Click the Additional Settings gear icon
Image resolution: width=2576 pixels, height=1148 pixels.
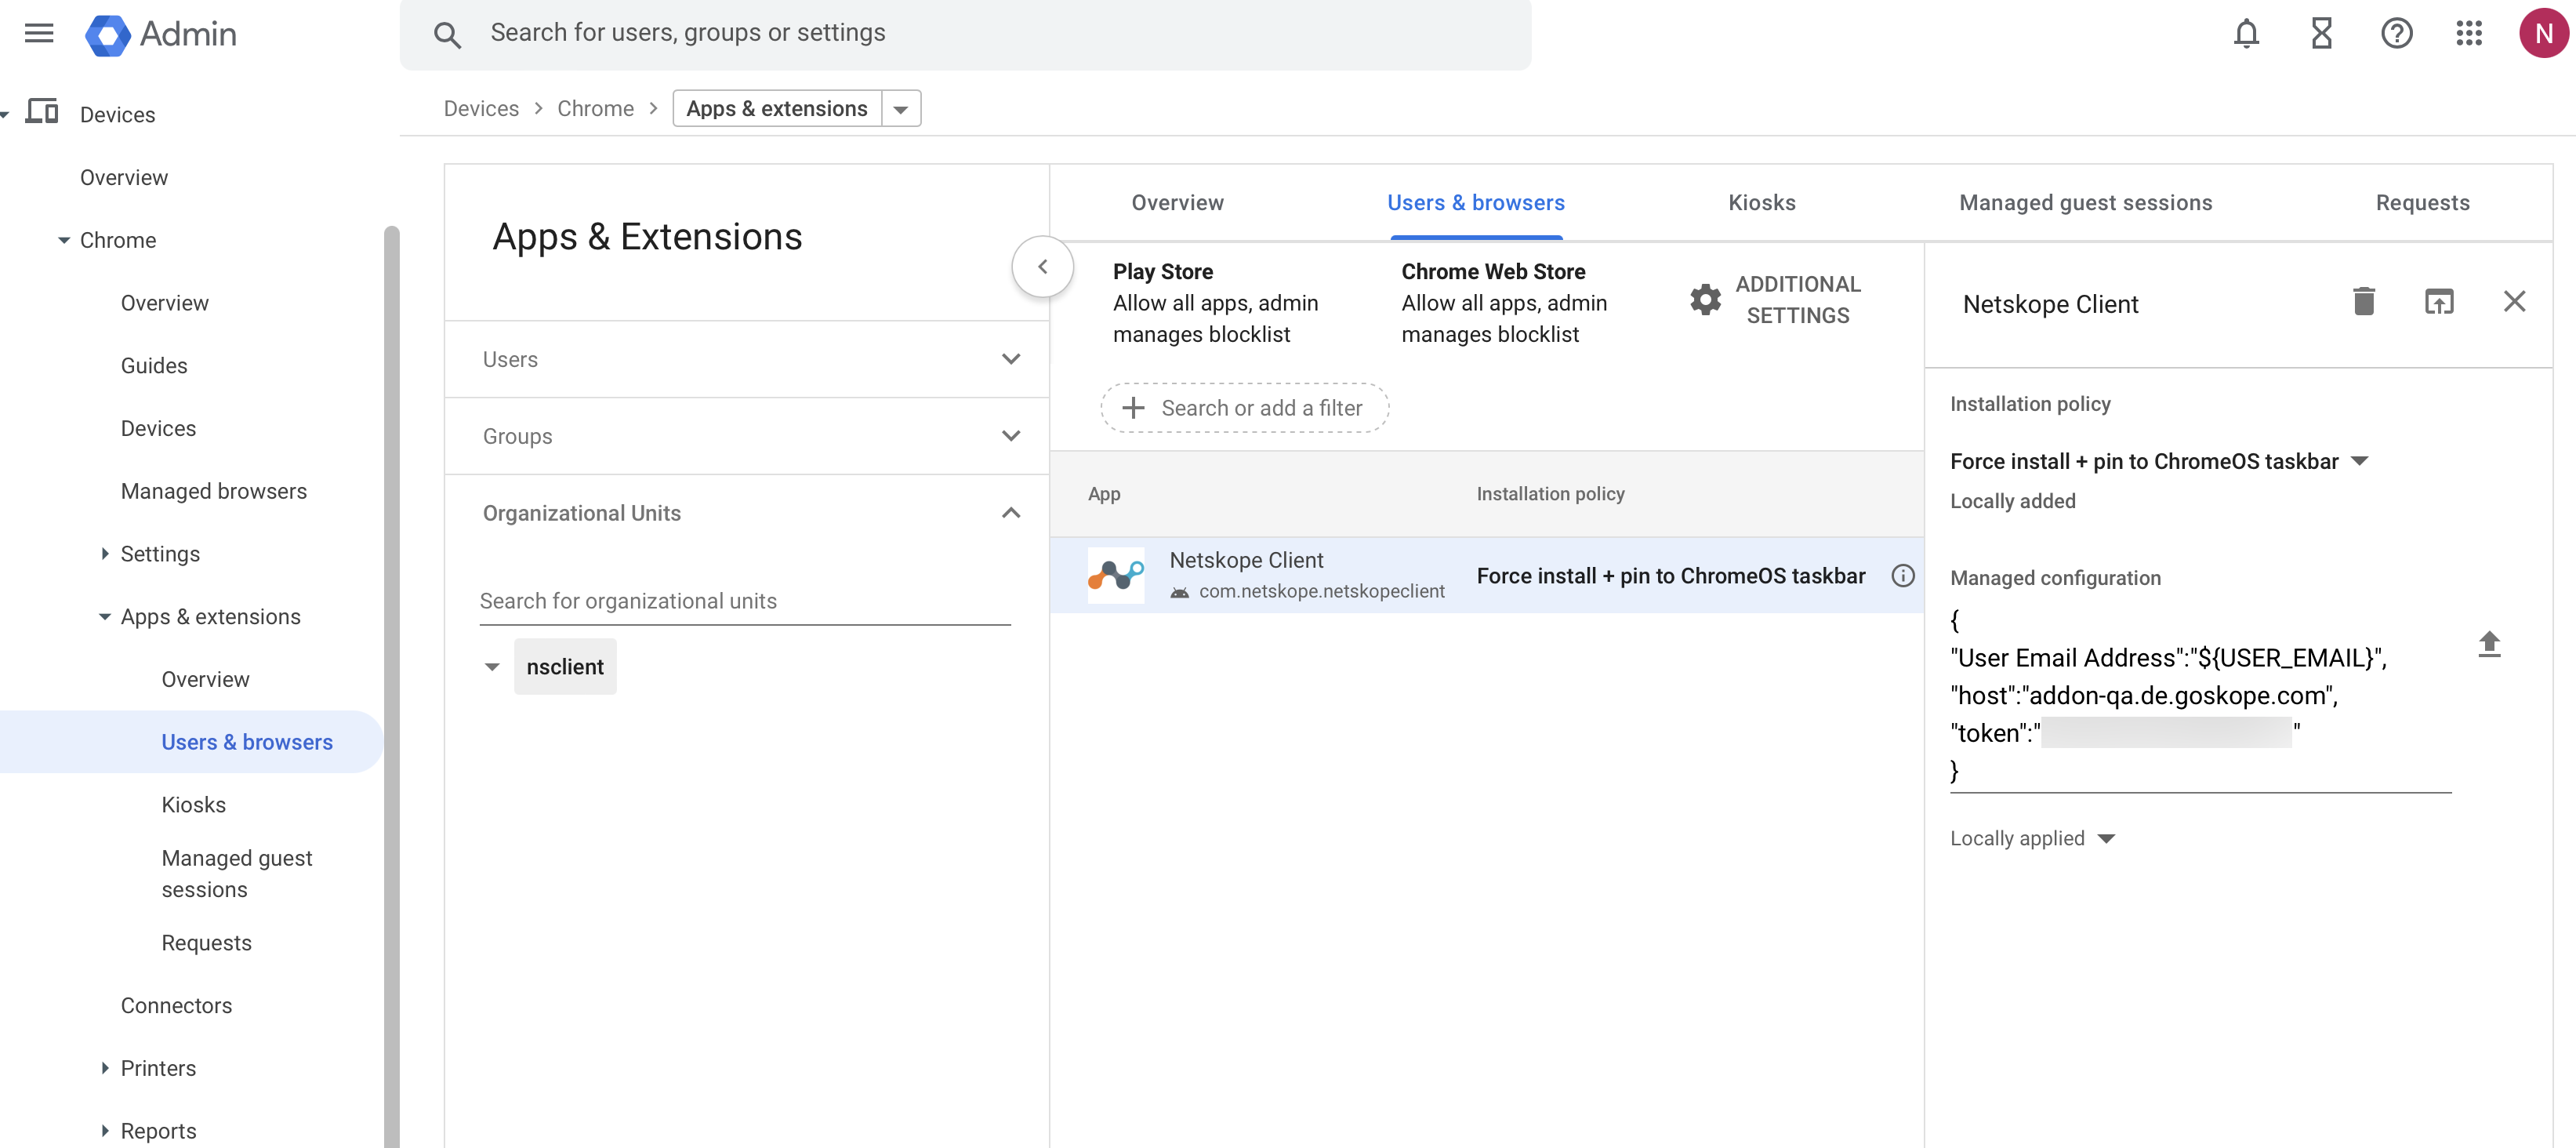point(1705,299)
